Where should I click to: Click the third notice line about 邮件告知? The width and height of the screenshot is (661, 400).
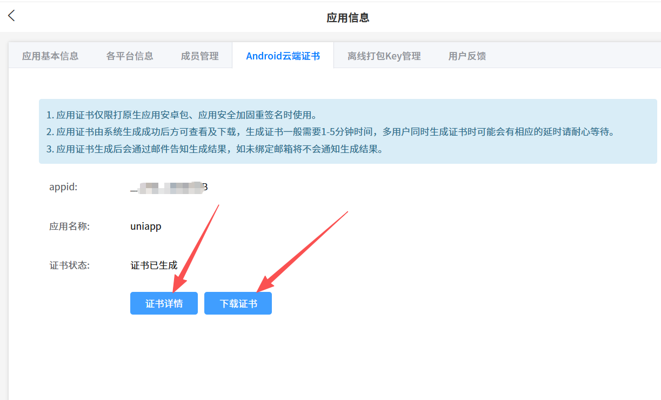(x=215, y=149)
